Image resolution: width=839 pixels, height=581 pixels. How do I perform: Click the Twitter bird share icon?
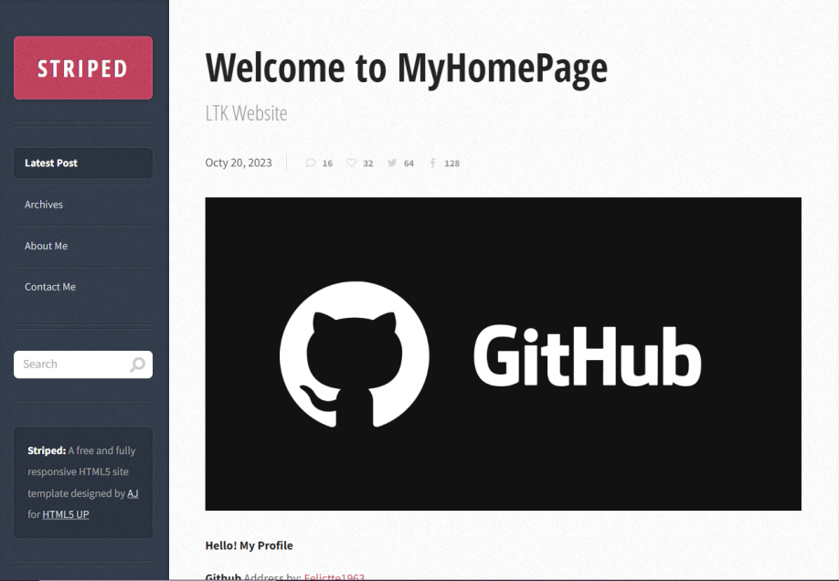point(392,163)
